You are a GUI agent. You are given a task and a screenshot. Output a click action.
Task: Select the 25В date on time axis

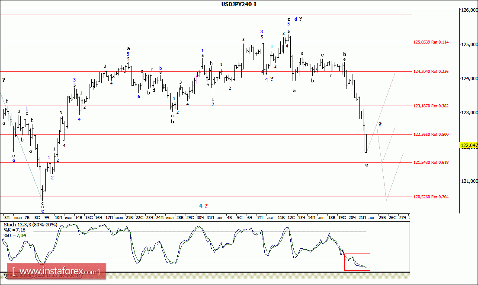click(x=382, y=218)
